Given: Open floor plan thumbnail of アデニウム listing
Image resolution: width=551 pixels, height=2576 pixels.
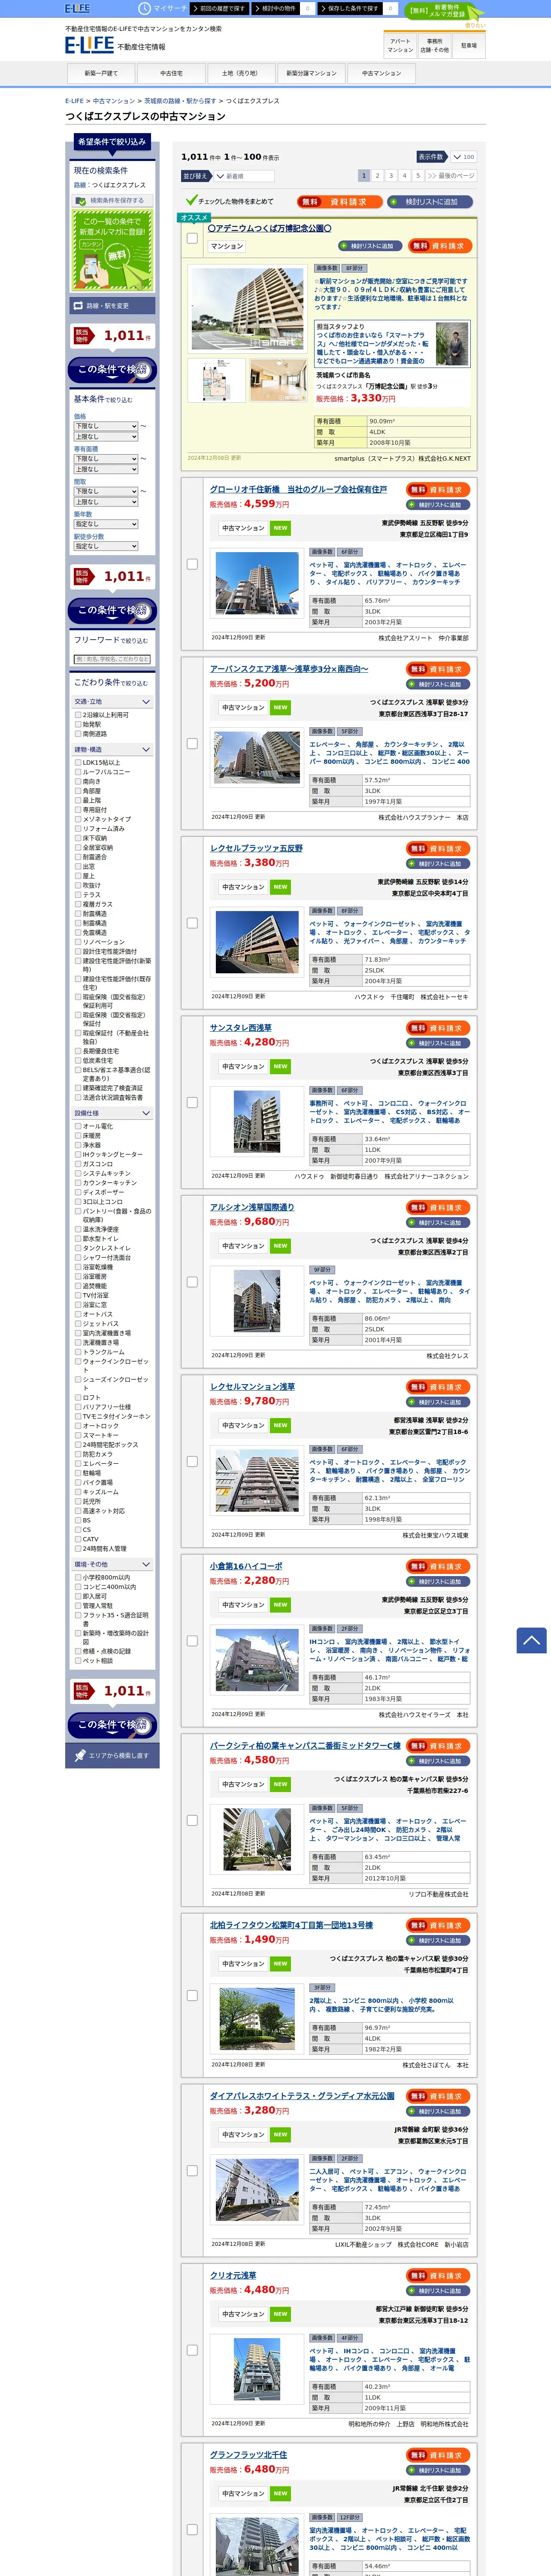Looking at the screenshot, I should pyautogui.click(x=216, y=381).
